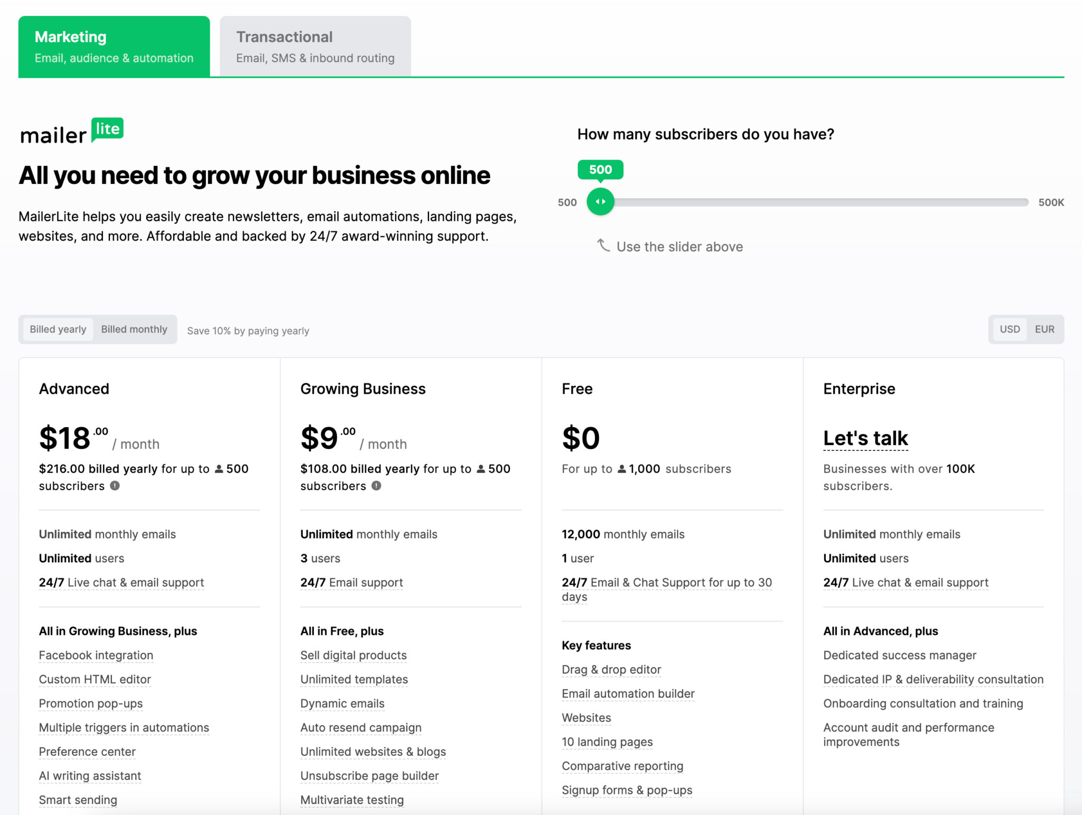Open the Marketing tab
This screenshot has height=815, width=1082.
114,47
